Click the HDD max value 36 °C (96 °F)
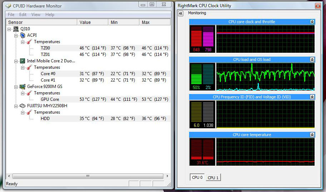The height and width of the screenshot is (192, 326). pyautogui.click(x=154, y=119)
